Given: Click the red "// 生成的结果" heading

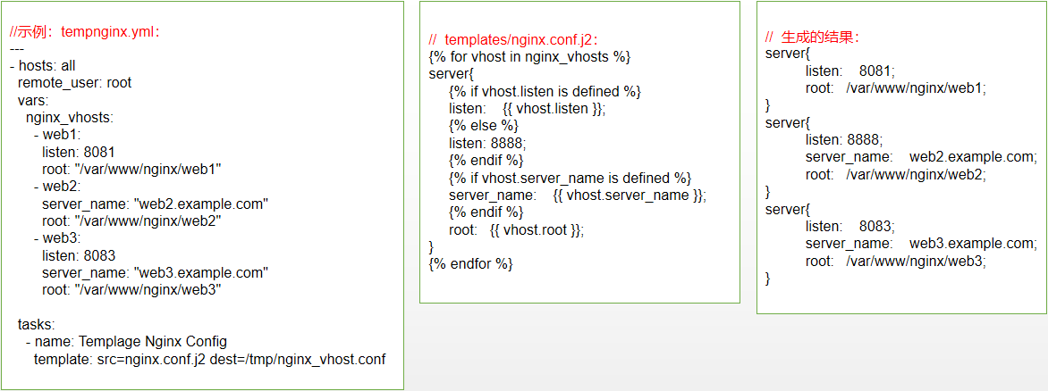Looking at the screenshot, I should coord(813,37).
